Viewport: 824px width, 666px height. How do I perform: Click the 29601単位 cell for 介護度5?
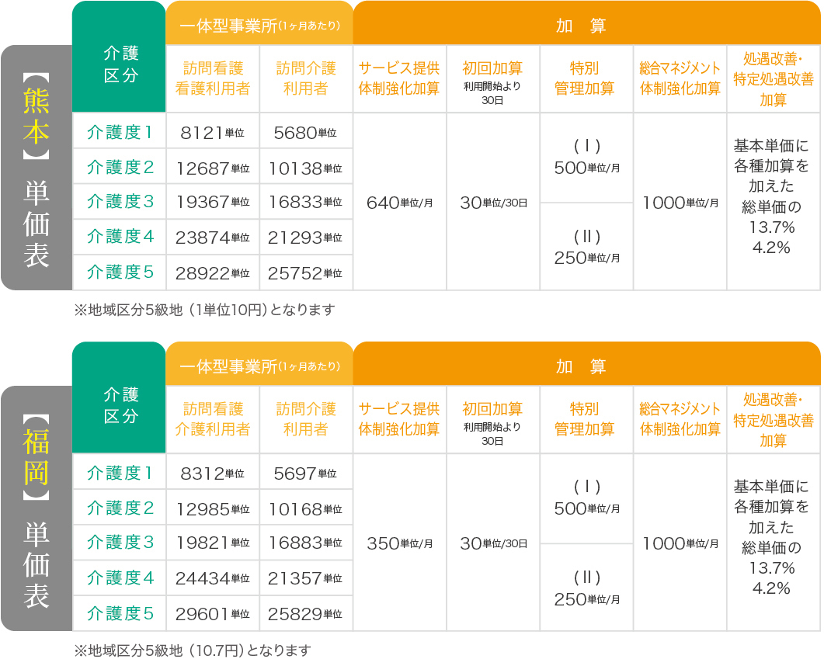coord(212,614)
